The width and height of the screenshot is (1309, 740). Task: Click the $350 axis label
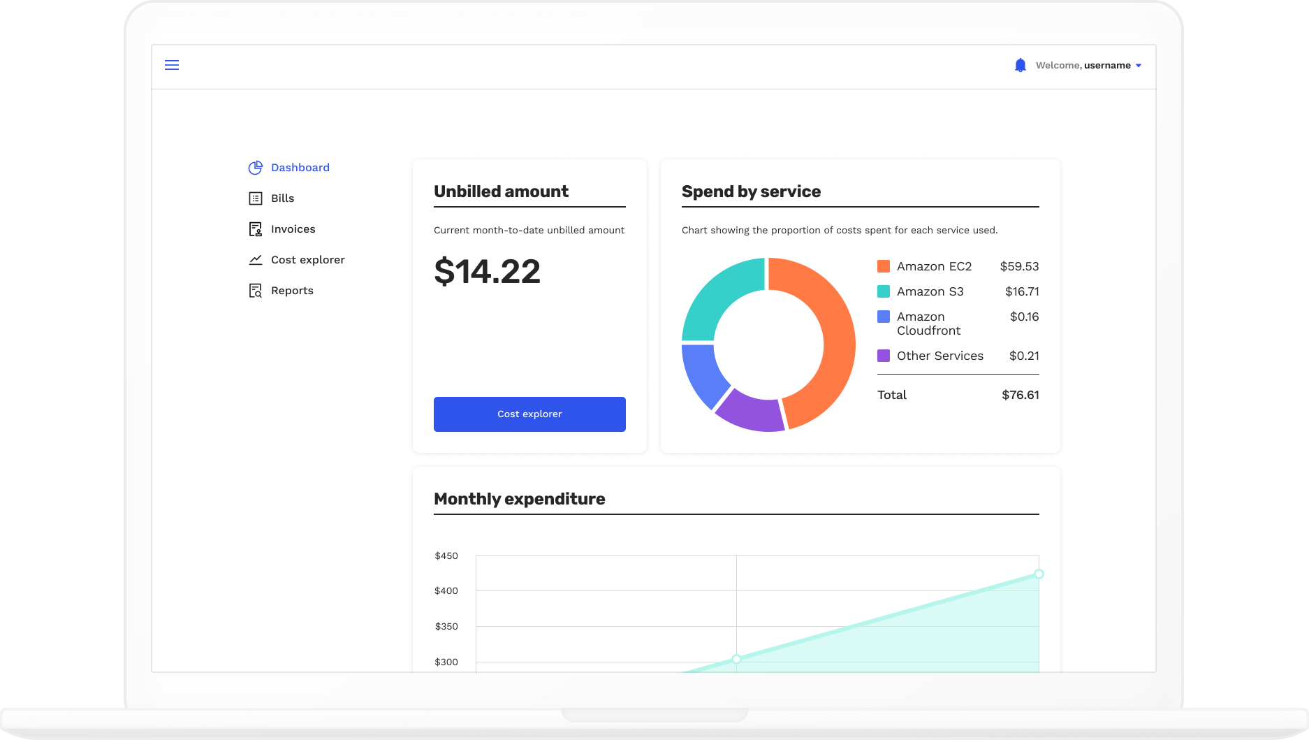446,627
